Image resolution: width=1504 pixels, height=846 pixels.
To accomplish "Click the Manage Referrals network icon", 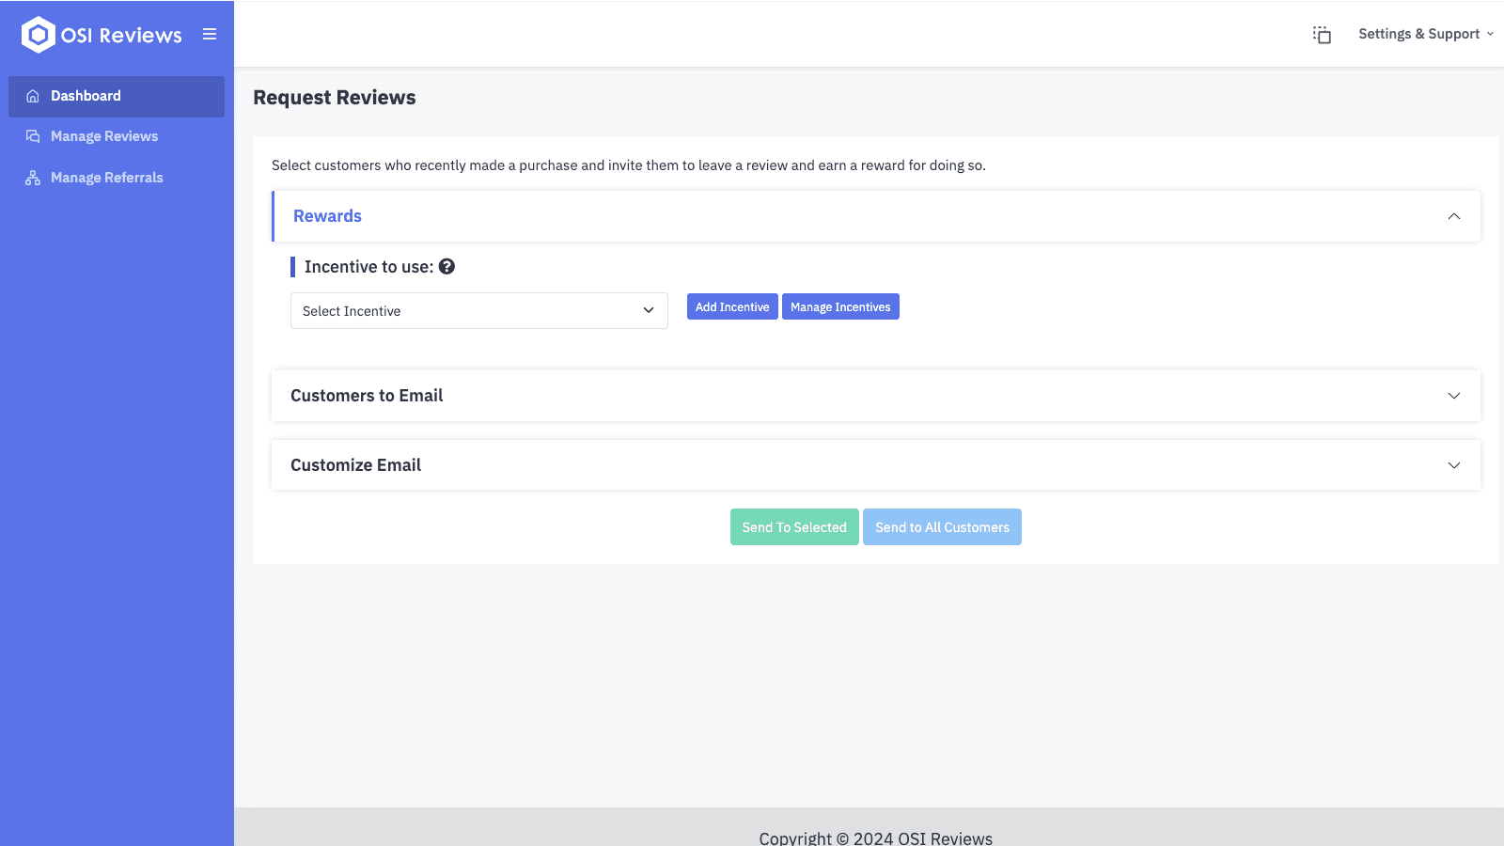I will coord(33,178).
